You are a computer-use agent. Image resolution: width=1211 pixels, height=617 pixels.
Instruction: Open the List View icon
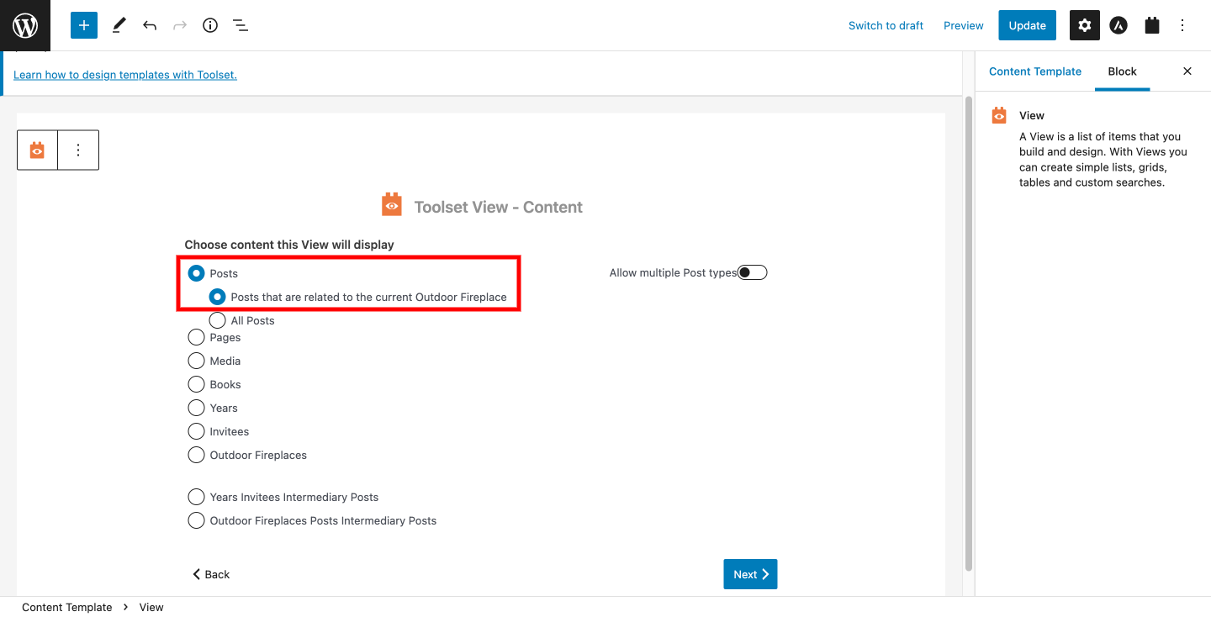[241, 25]
